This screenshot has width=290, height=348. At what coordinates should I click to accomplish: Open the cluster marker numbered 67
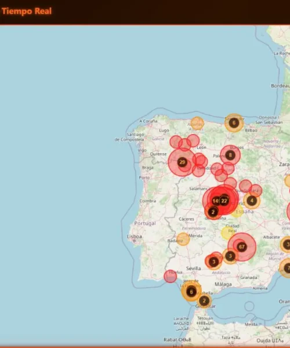(x=242, y=247)
